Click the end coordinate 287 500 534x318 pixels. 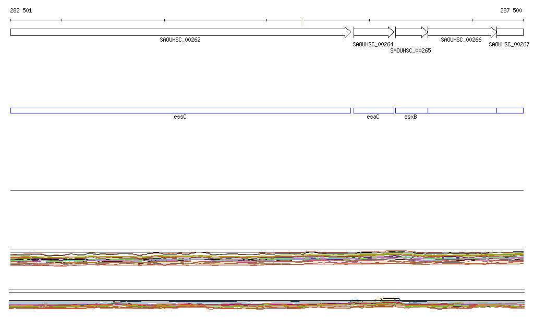point(511,10)
